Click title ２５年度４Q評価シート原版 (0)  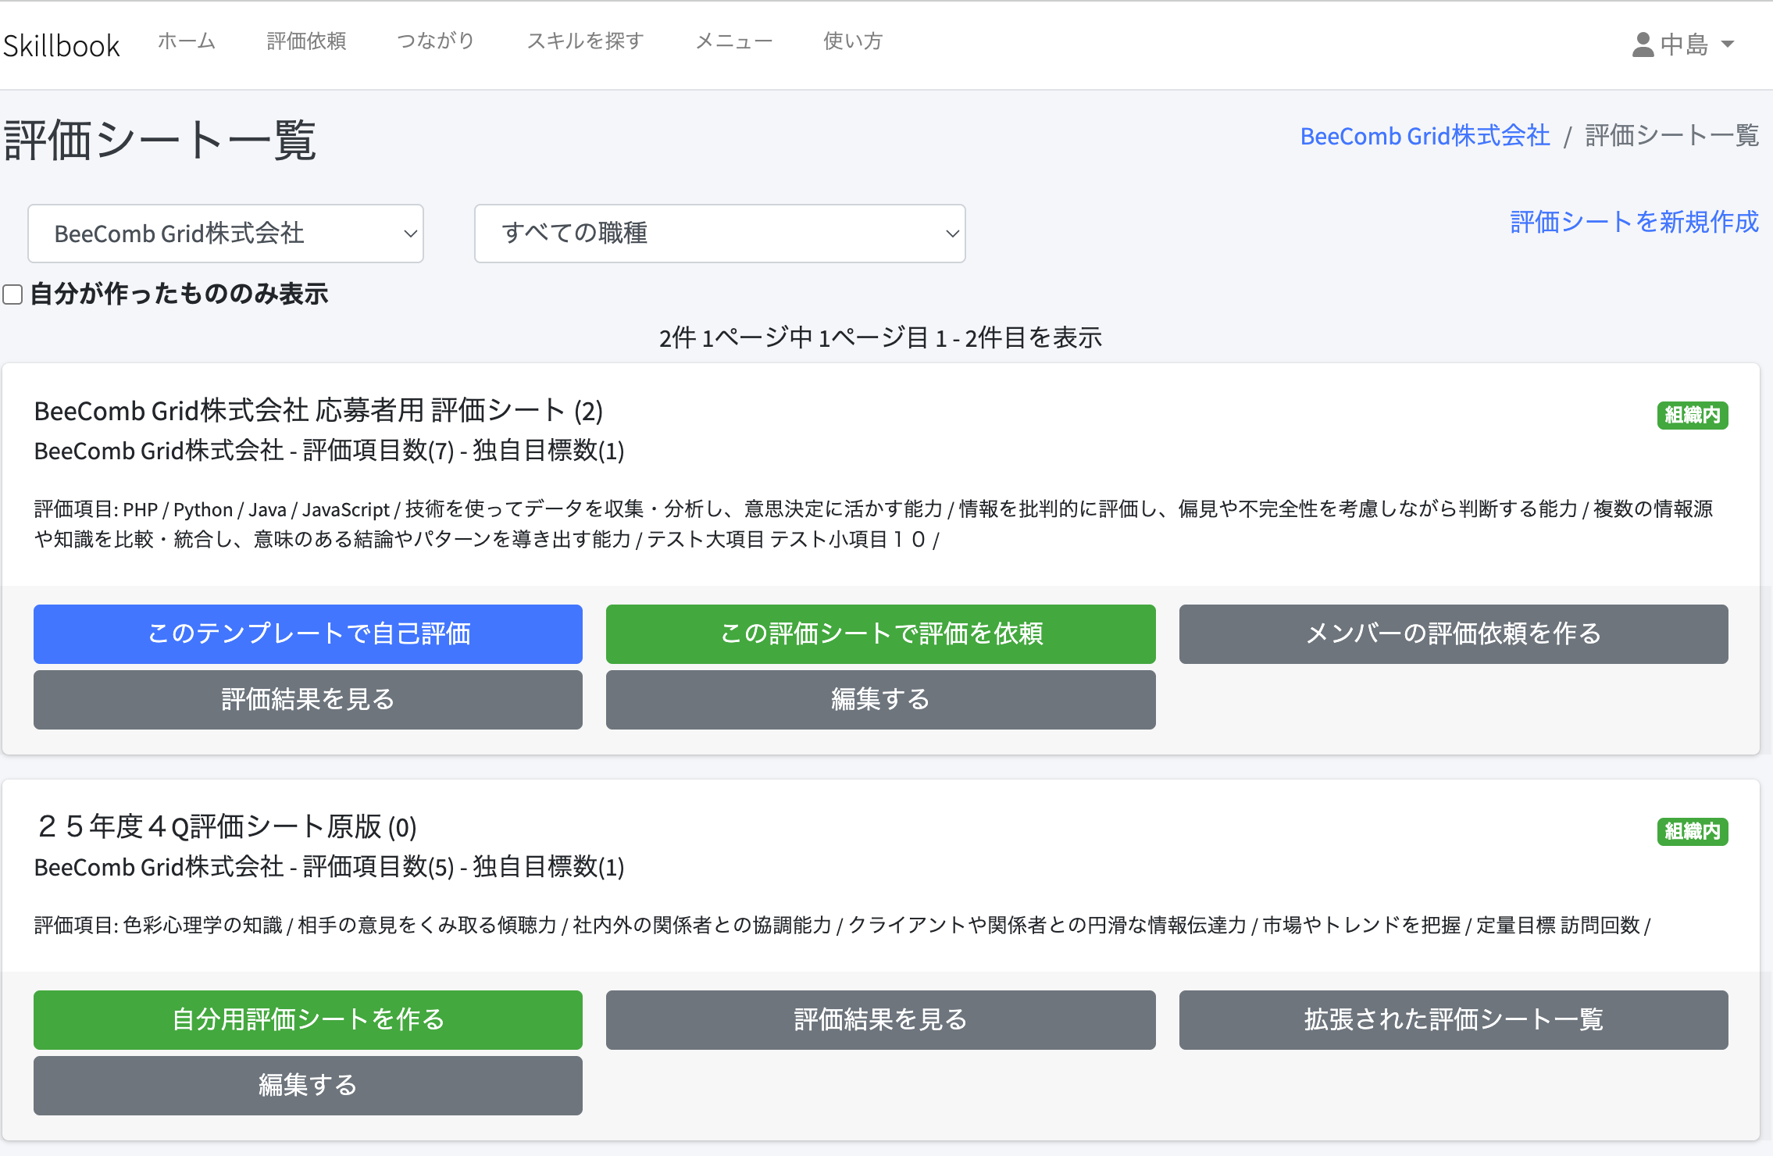point(226,827)
